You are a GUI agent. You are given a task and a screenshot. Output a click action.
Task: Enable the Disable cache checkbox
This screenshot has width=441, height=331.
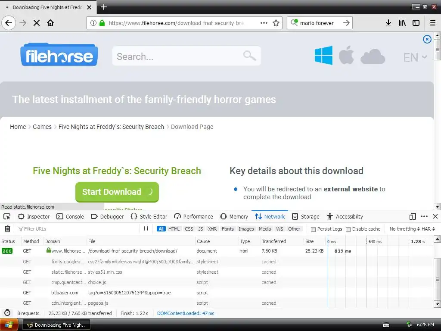tap(348, 229)
